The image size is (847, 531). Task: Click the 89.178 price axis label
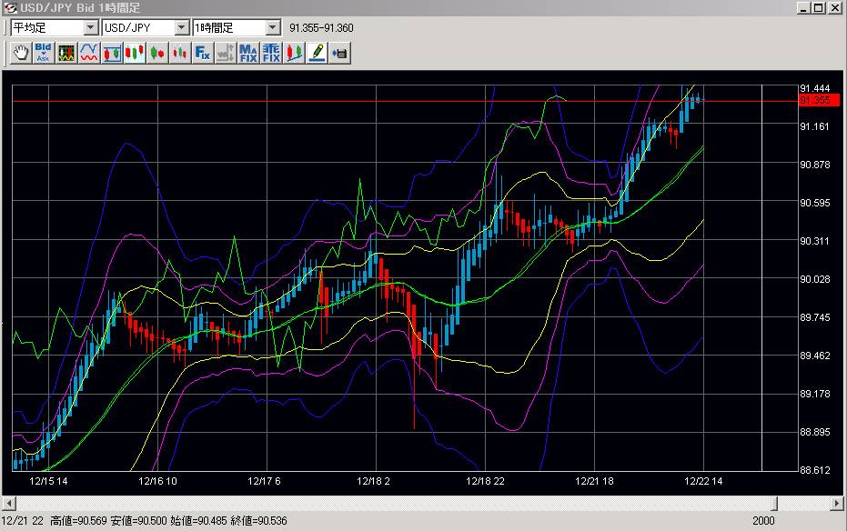[x=814, y=394]
